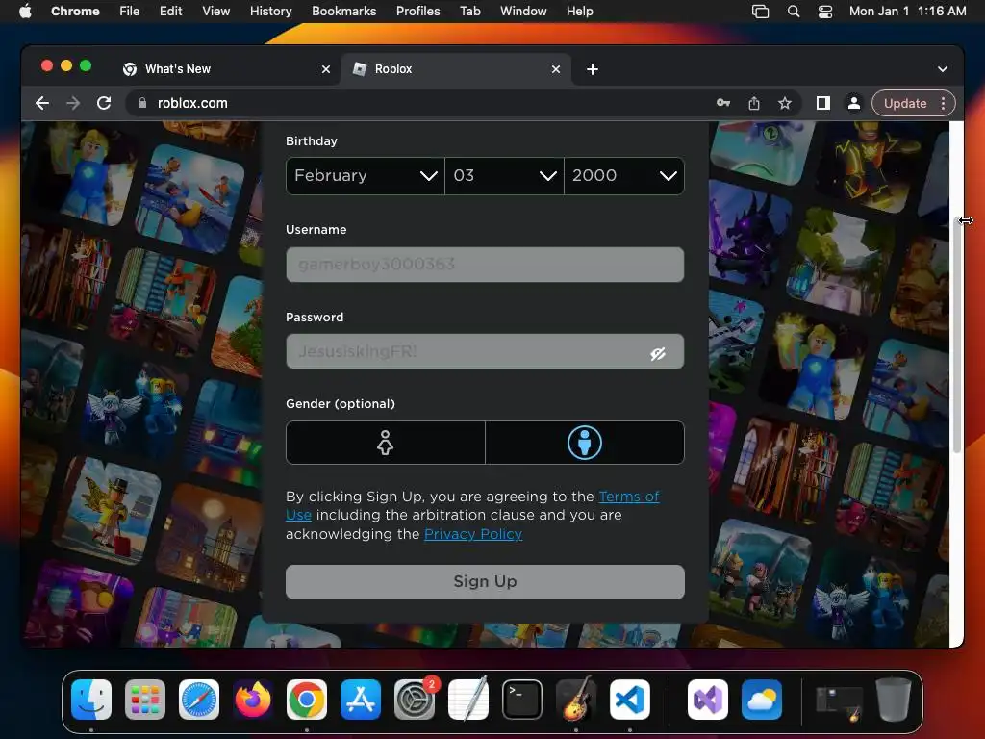The height and width of the screenshot is (739, 985).
Task: Close the Roblox tab
Action: (x=555, y=69)
